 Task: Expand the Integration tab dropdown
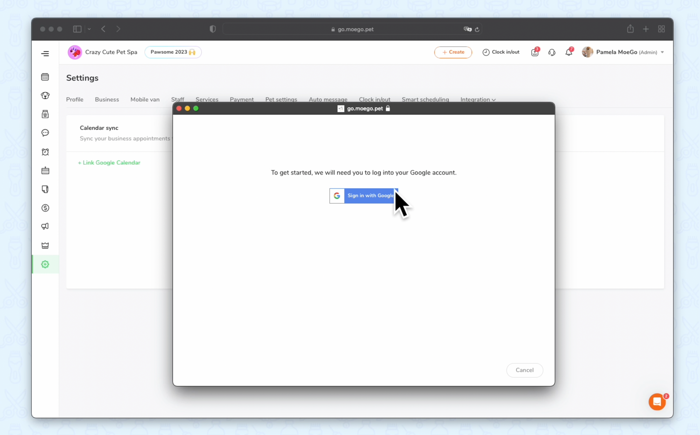click(478, 100)
